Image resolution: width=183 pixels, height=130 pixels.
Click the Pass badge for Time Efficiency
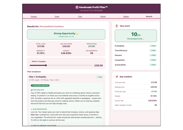point(153,50)
